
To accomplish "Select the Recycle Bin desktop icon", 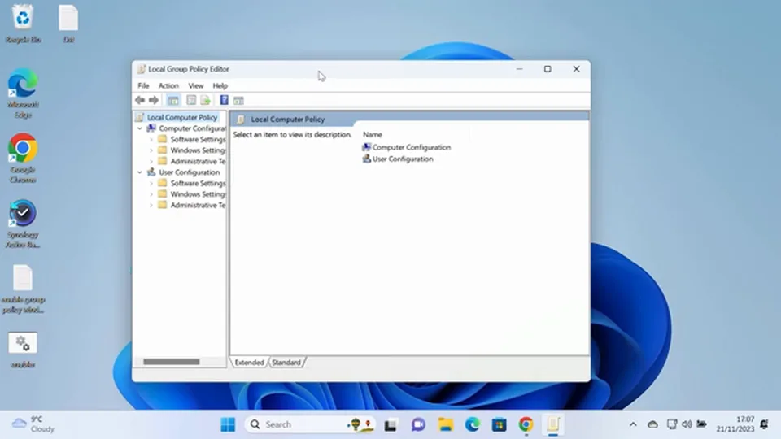I will coord(23,24).
